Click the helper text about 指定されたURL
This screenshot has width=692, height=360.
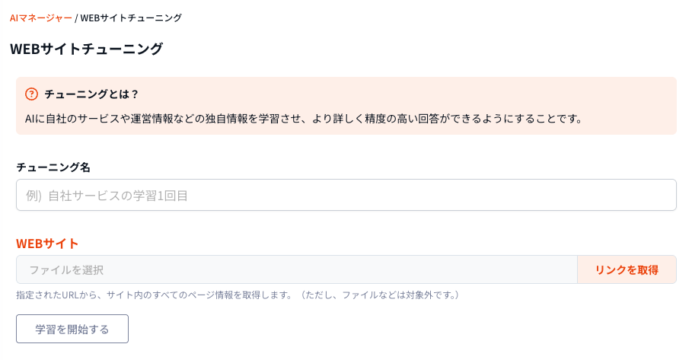click(152, 295)
